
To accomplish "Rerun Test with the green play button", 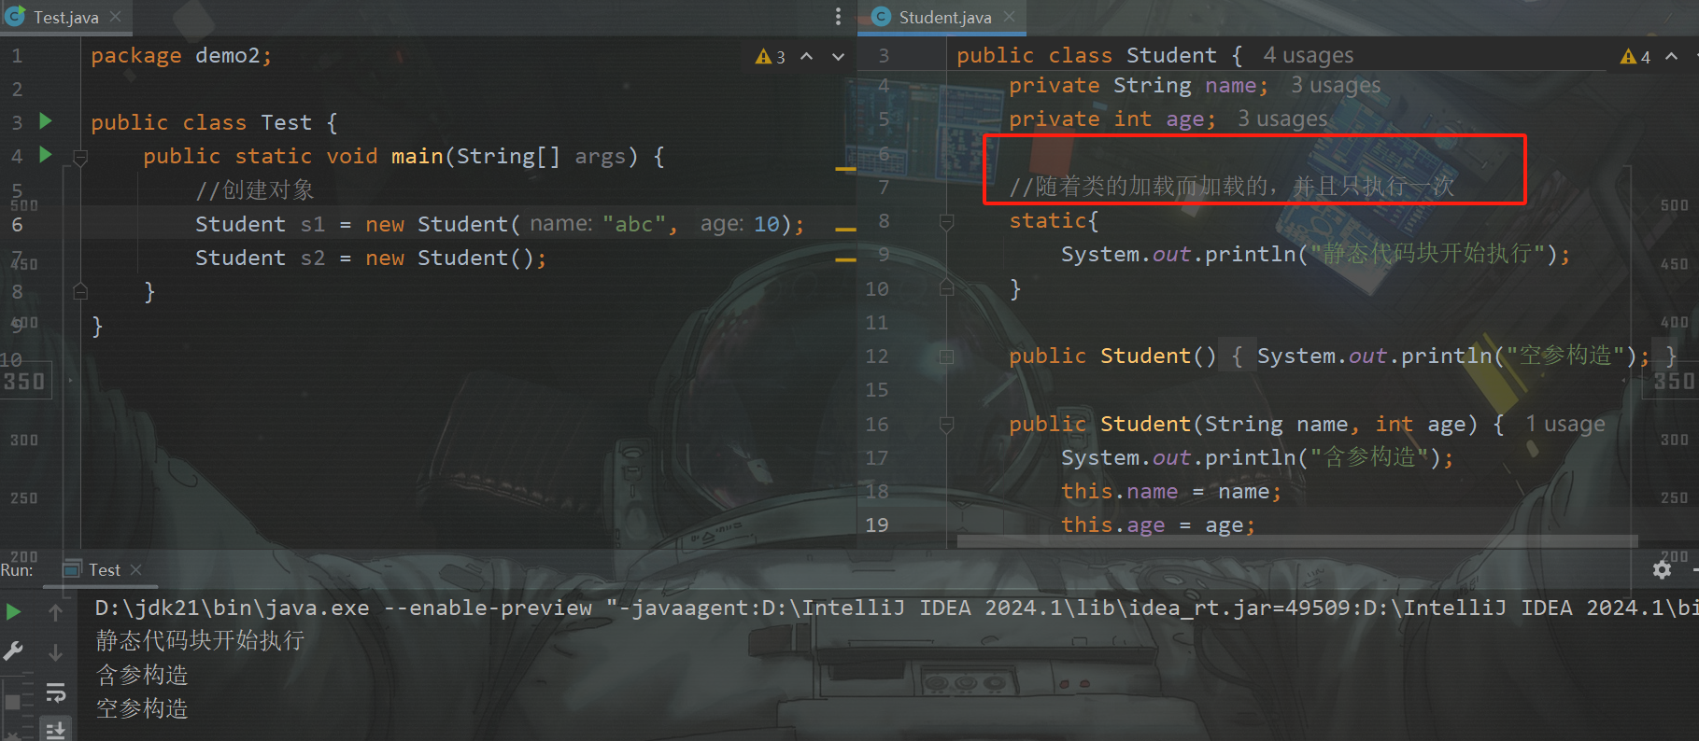I will click(x=13, y=612).
